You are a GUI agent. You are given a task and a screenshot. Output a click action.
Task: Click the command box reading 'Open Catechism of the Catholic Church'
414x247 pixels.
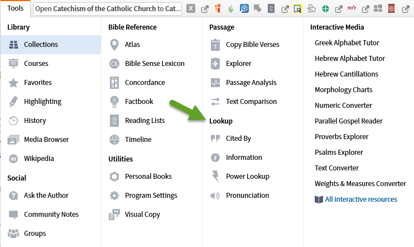tap(108, 9)
